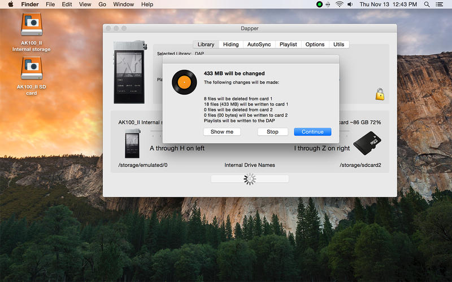
Task: Click the Show me button
Action: click(x=221, y=132)
